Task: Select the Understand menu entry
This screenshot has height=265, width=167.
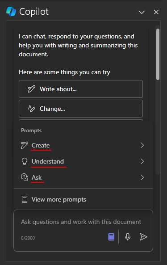Action: pos(83,161)
